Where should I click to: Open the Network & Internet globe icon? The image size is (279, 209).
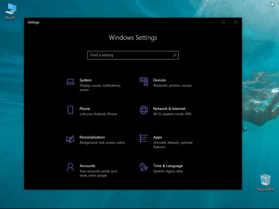[144, 110]
